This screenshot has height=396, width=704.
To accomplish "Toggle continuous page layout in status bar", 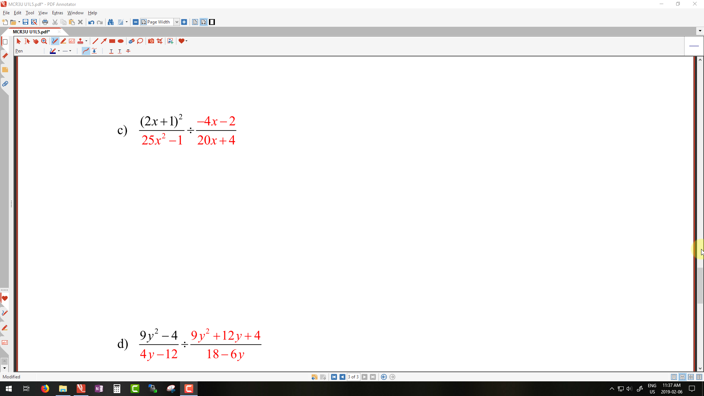I will coord(682,377).
